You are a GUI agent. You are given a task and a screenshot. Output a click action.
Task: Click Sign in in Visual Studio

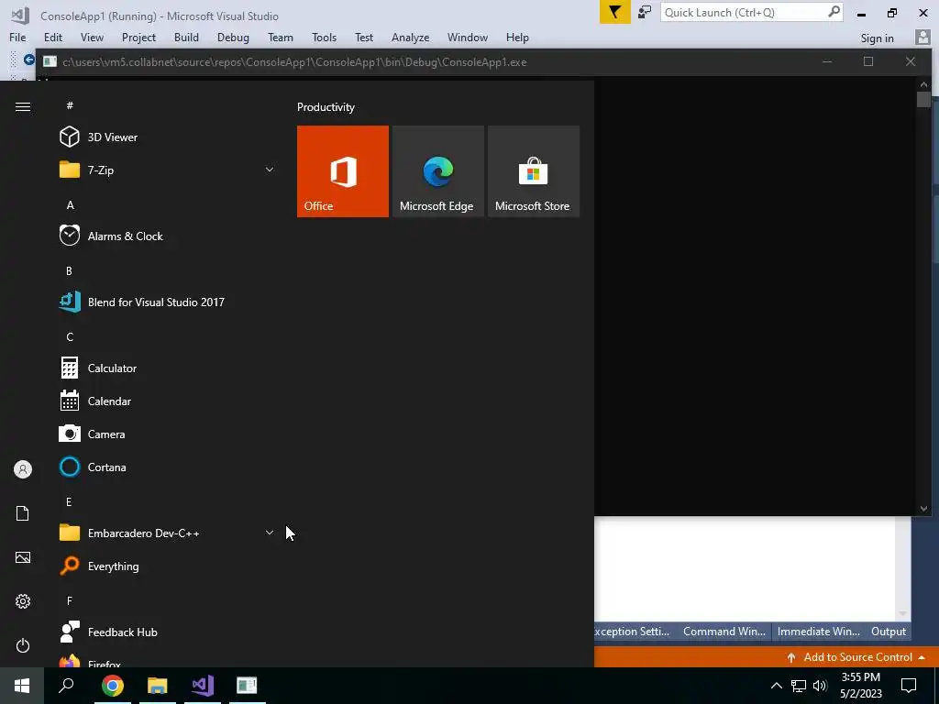coord(877,38)
